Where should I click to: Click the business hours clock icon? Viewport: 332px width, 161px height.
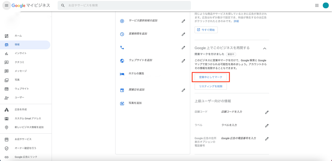pos(122,34)
